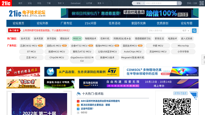This screenshot has height=115, width=205.
Task: Click the 付费的都是精品 red banner
Action: [x=23, y=72]
